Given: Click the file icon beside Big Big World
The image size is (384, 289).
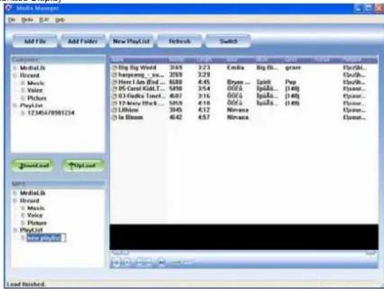Looking at the screenshot, I should [115, 68].
